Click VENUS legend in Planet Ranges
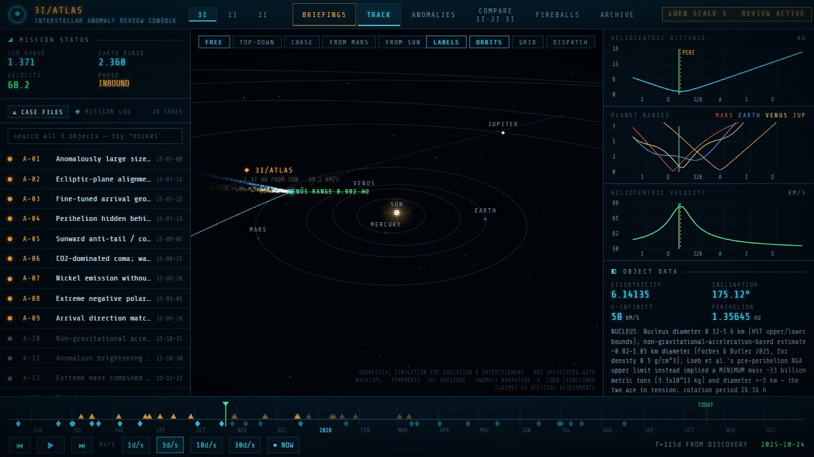The image size is (814, 457). (x=776, y=116)
